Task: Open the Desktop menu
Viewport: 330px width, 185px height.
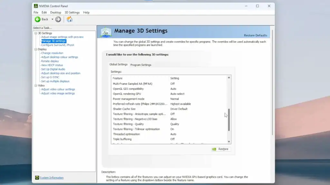Action: click(55, 13)
